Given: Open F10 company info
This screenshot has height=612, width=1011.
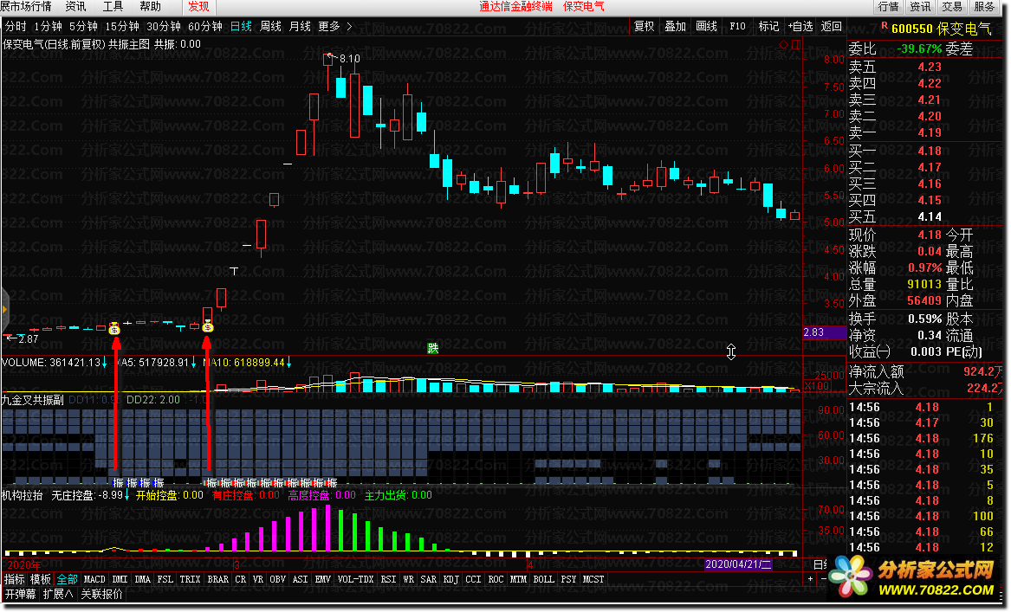Looking at the screenshot, I should pos(737,27).
